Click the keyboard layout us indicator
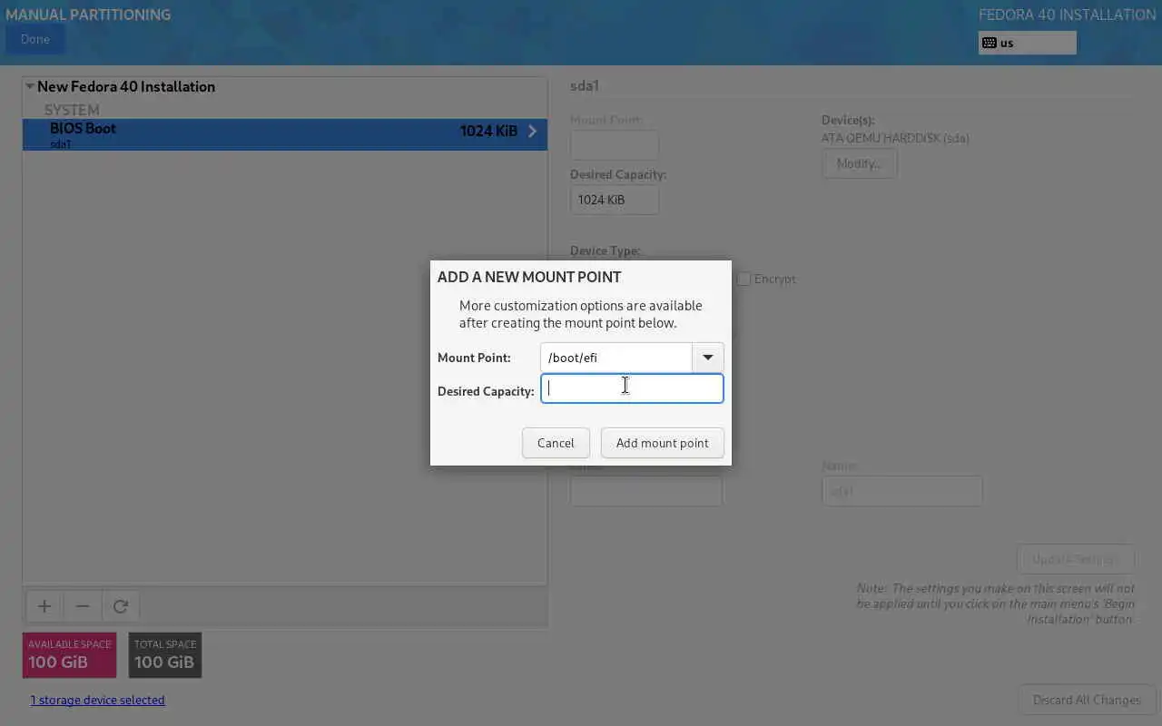Viewport: 1162px width, 726px height. pyautogui.click(x=1027, y=43)
